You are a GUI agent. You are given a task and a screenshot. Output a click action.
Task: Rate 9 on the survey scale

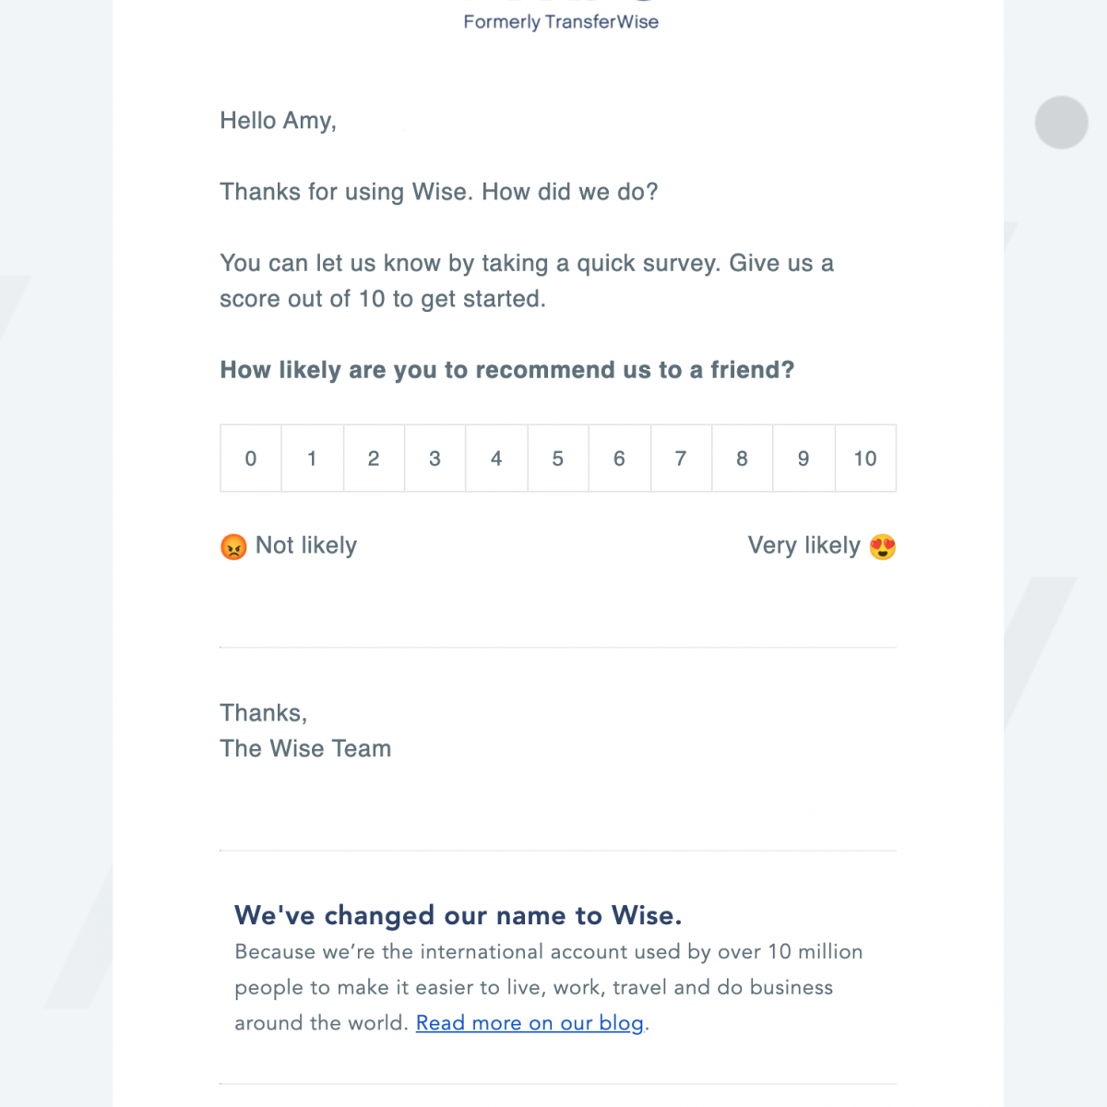click(803, 458)
